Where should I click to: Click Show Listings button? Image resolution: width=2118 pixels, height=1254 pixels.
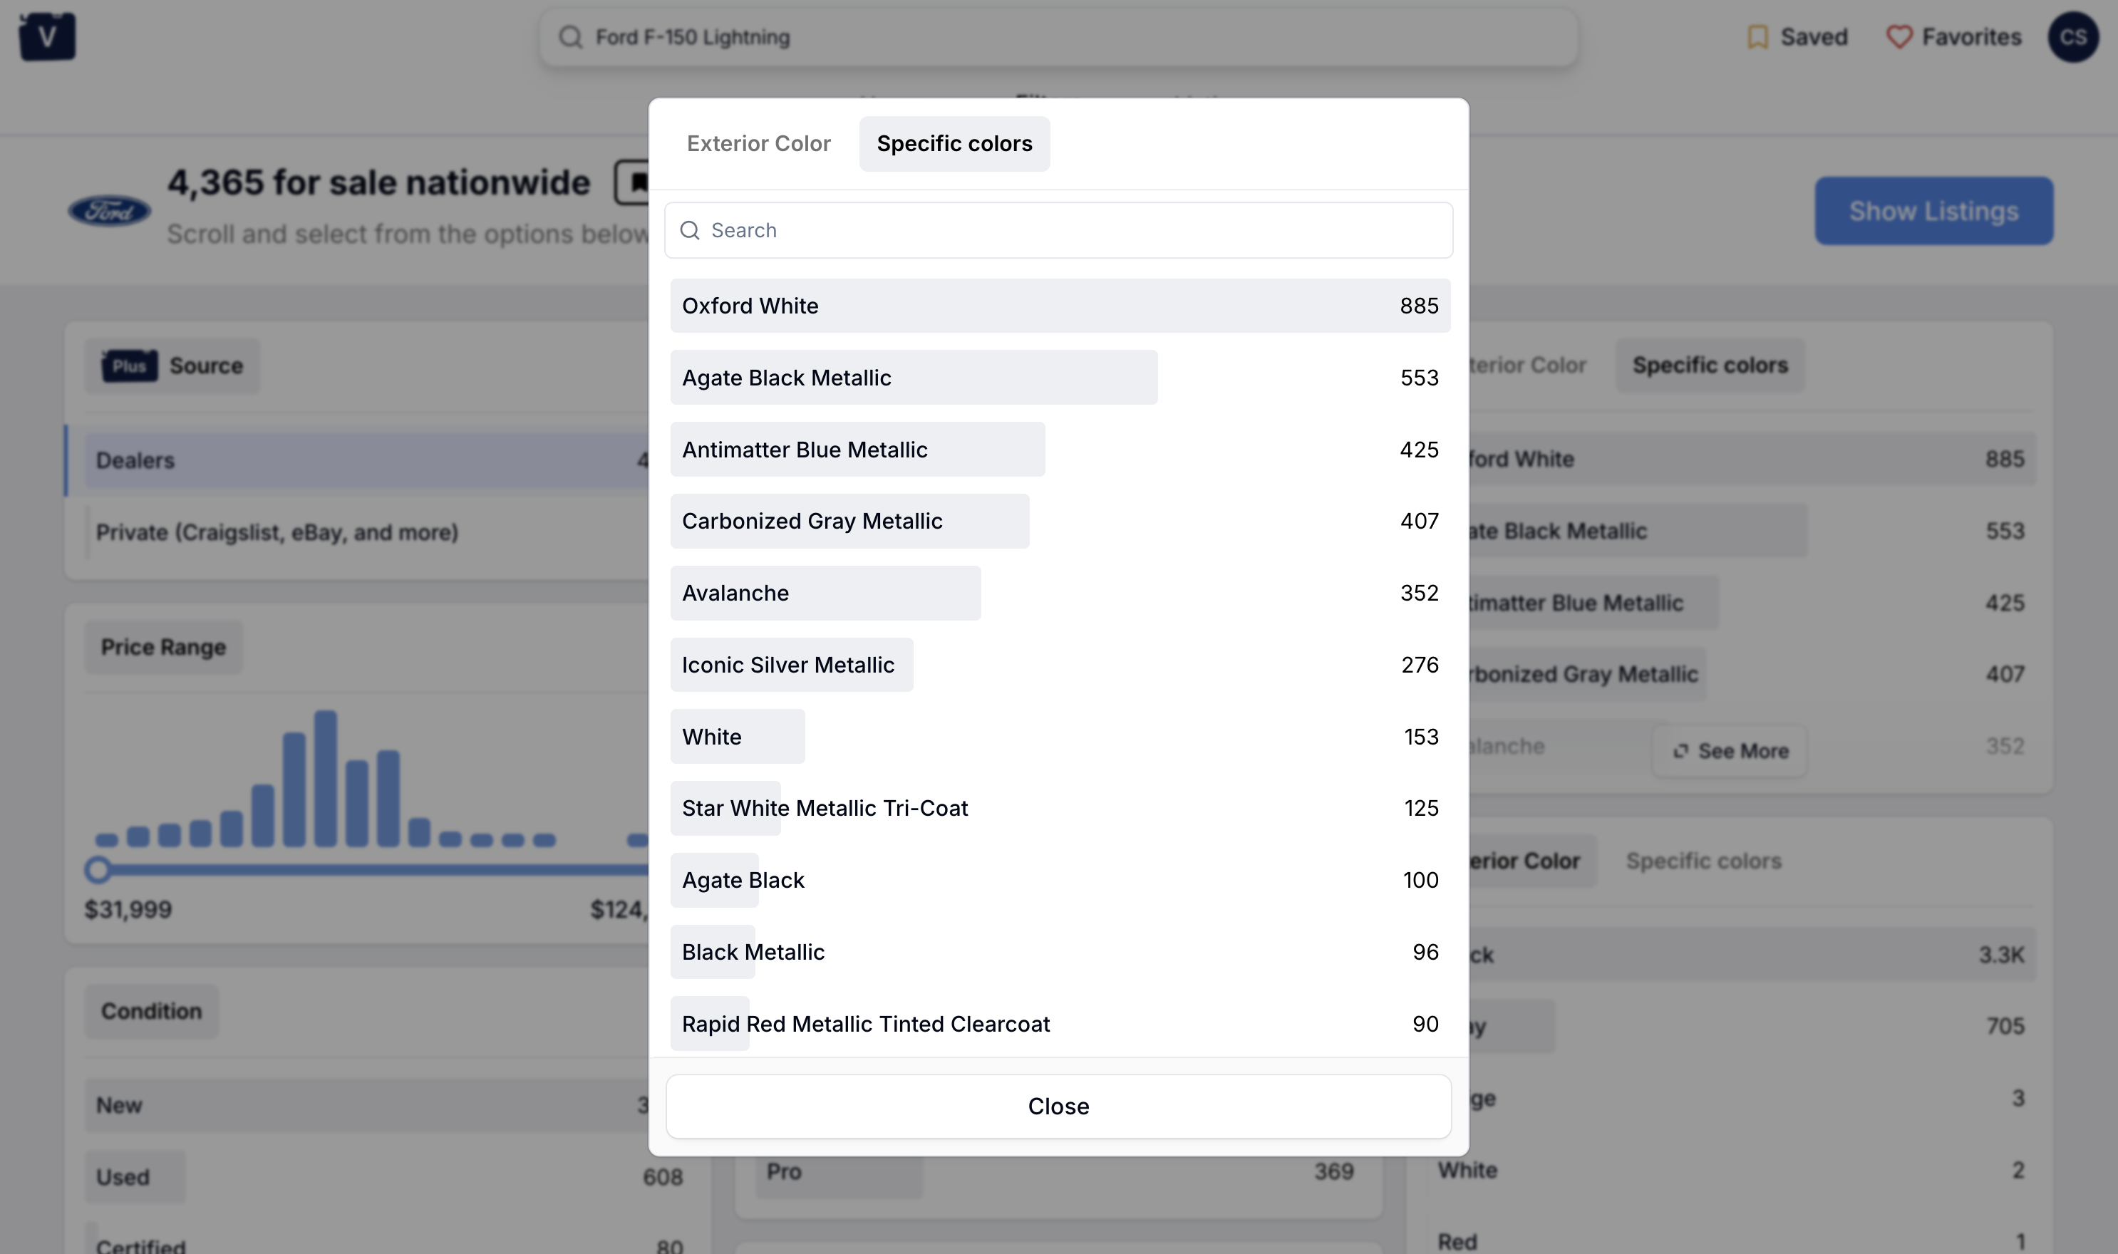coord(1933,210)
